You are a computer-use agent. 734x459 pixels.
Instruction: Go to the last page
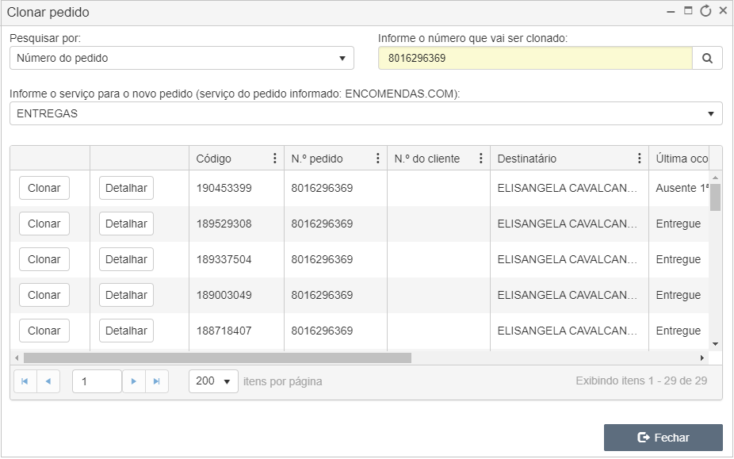[x=157, y=381]
